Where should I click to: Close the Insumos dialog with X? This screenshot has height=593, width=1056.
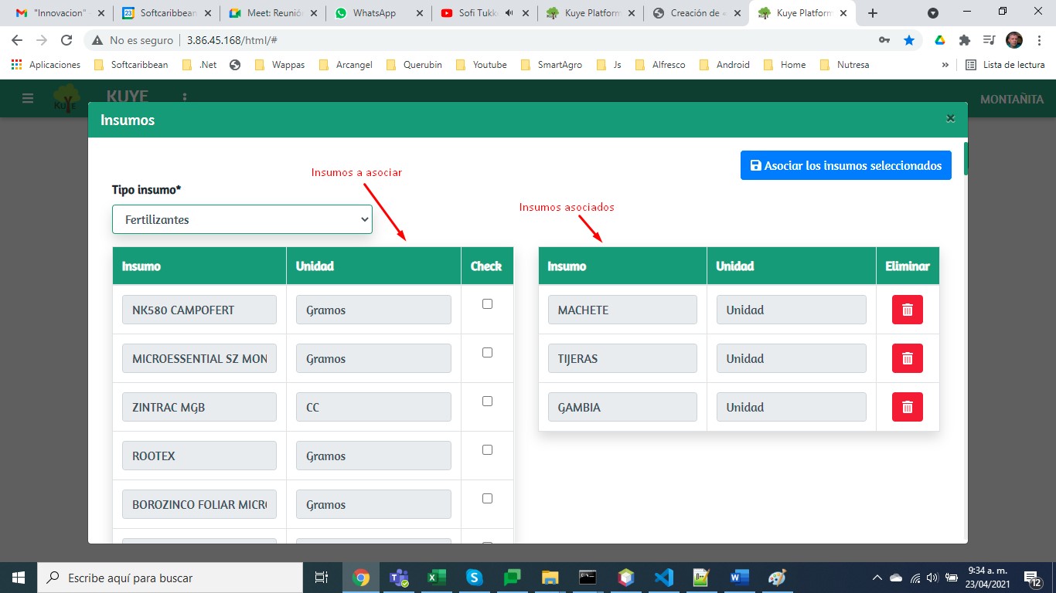click(950, 119)
